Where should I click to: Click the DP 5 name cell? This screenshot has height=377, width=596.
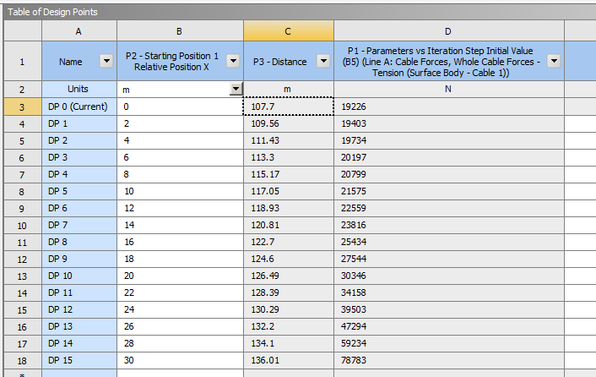79,191
